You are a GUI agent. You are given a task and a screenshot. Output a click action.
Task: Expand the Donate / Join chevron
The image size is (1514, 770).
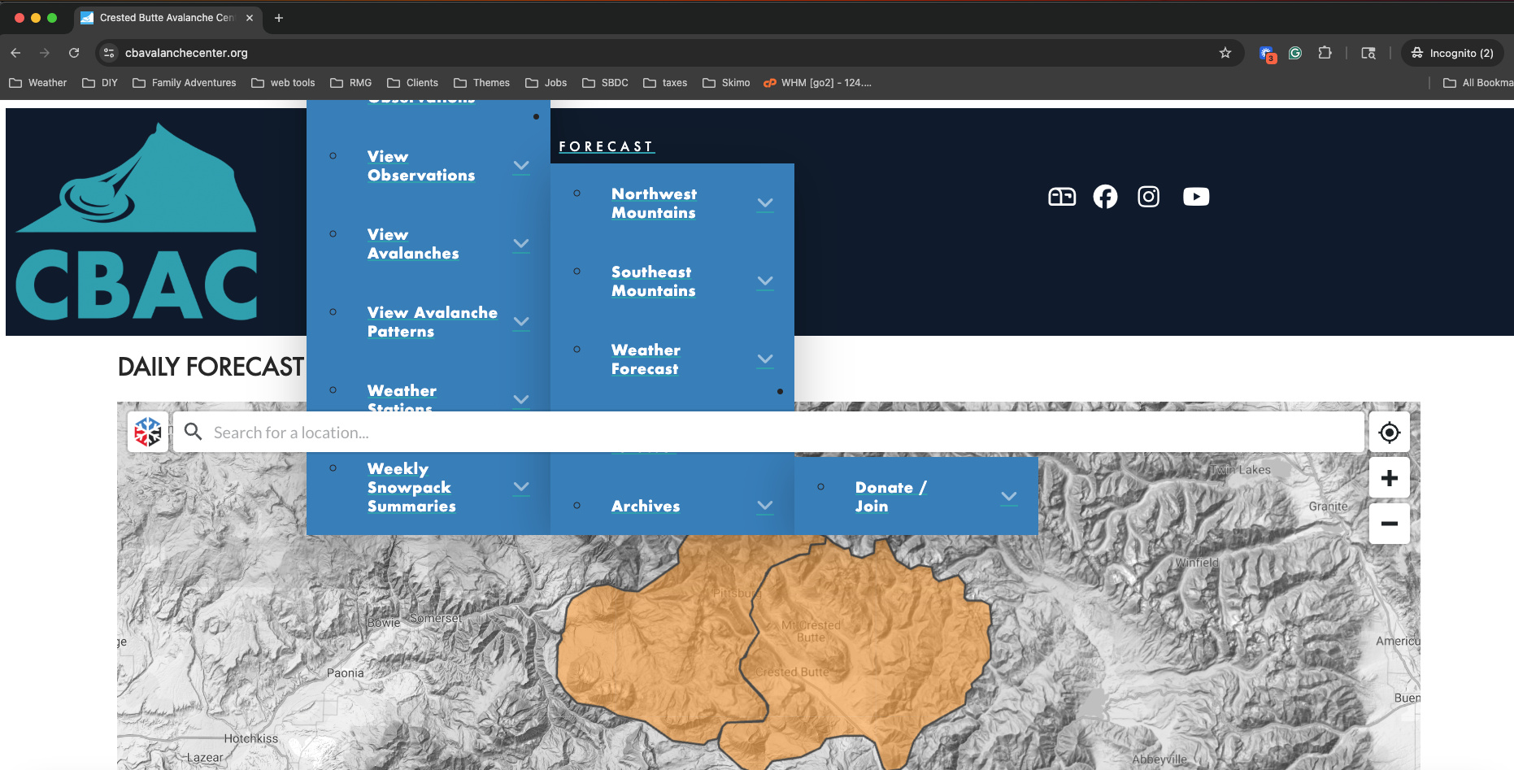[x=1009, y=497]
